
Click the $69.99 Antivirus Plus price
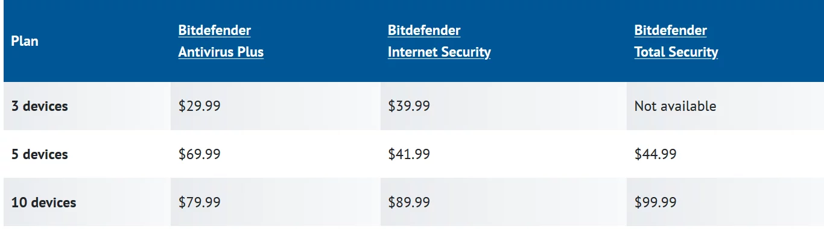200,154
